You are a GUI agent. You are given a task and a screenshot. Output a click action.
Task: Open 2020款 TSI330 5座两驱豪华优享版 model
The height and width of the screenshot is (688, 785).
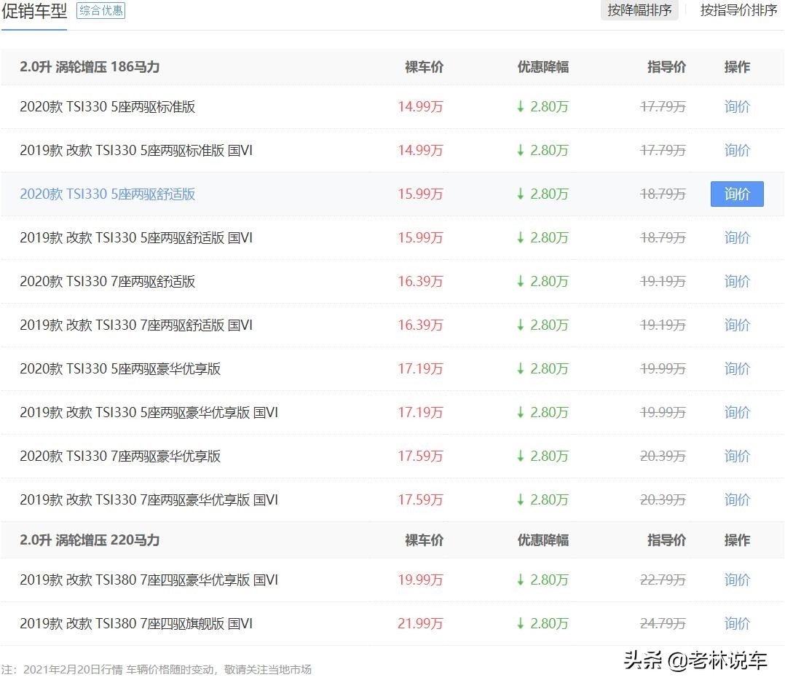coord(120,369)
